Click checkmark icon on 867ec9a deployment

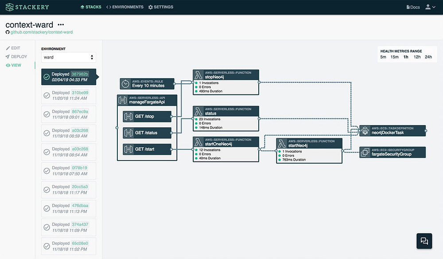pyautogui.click(x=47, y=114)
